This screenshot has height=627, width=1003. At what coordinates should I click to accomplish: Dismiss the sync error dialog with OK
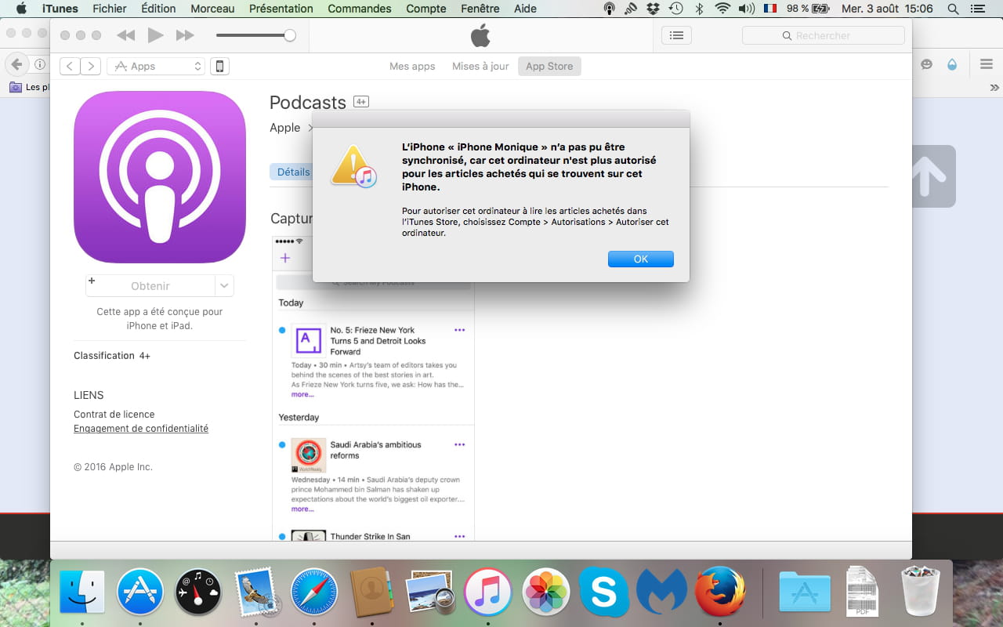(640, 259)
